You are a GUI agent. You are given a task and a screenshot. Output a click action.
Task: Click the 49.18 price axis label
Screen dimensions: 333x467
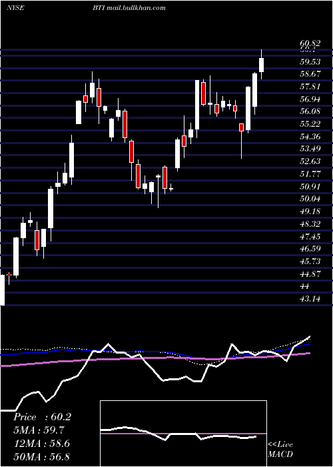click(x=310, y=211)
